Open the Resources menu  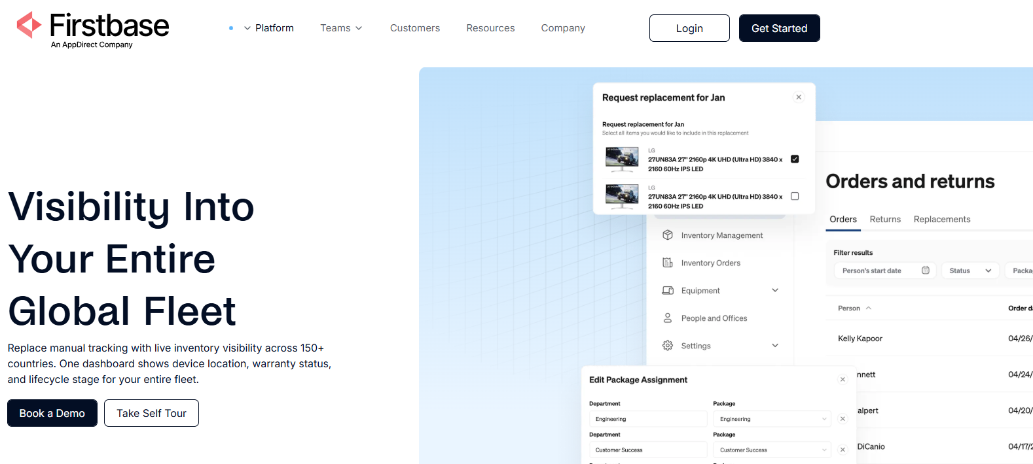tap(490, 28)
